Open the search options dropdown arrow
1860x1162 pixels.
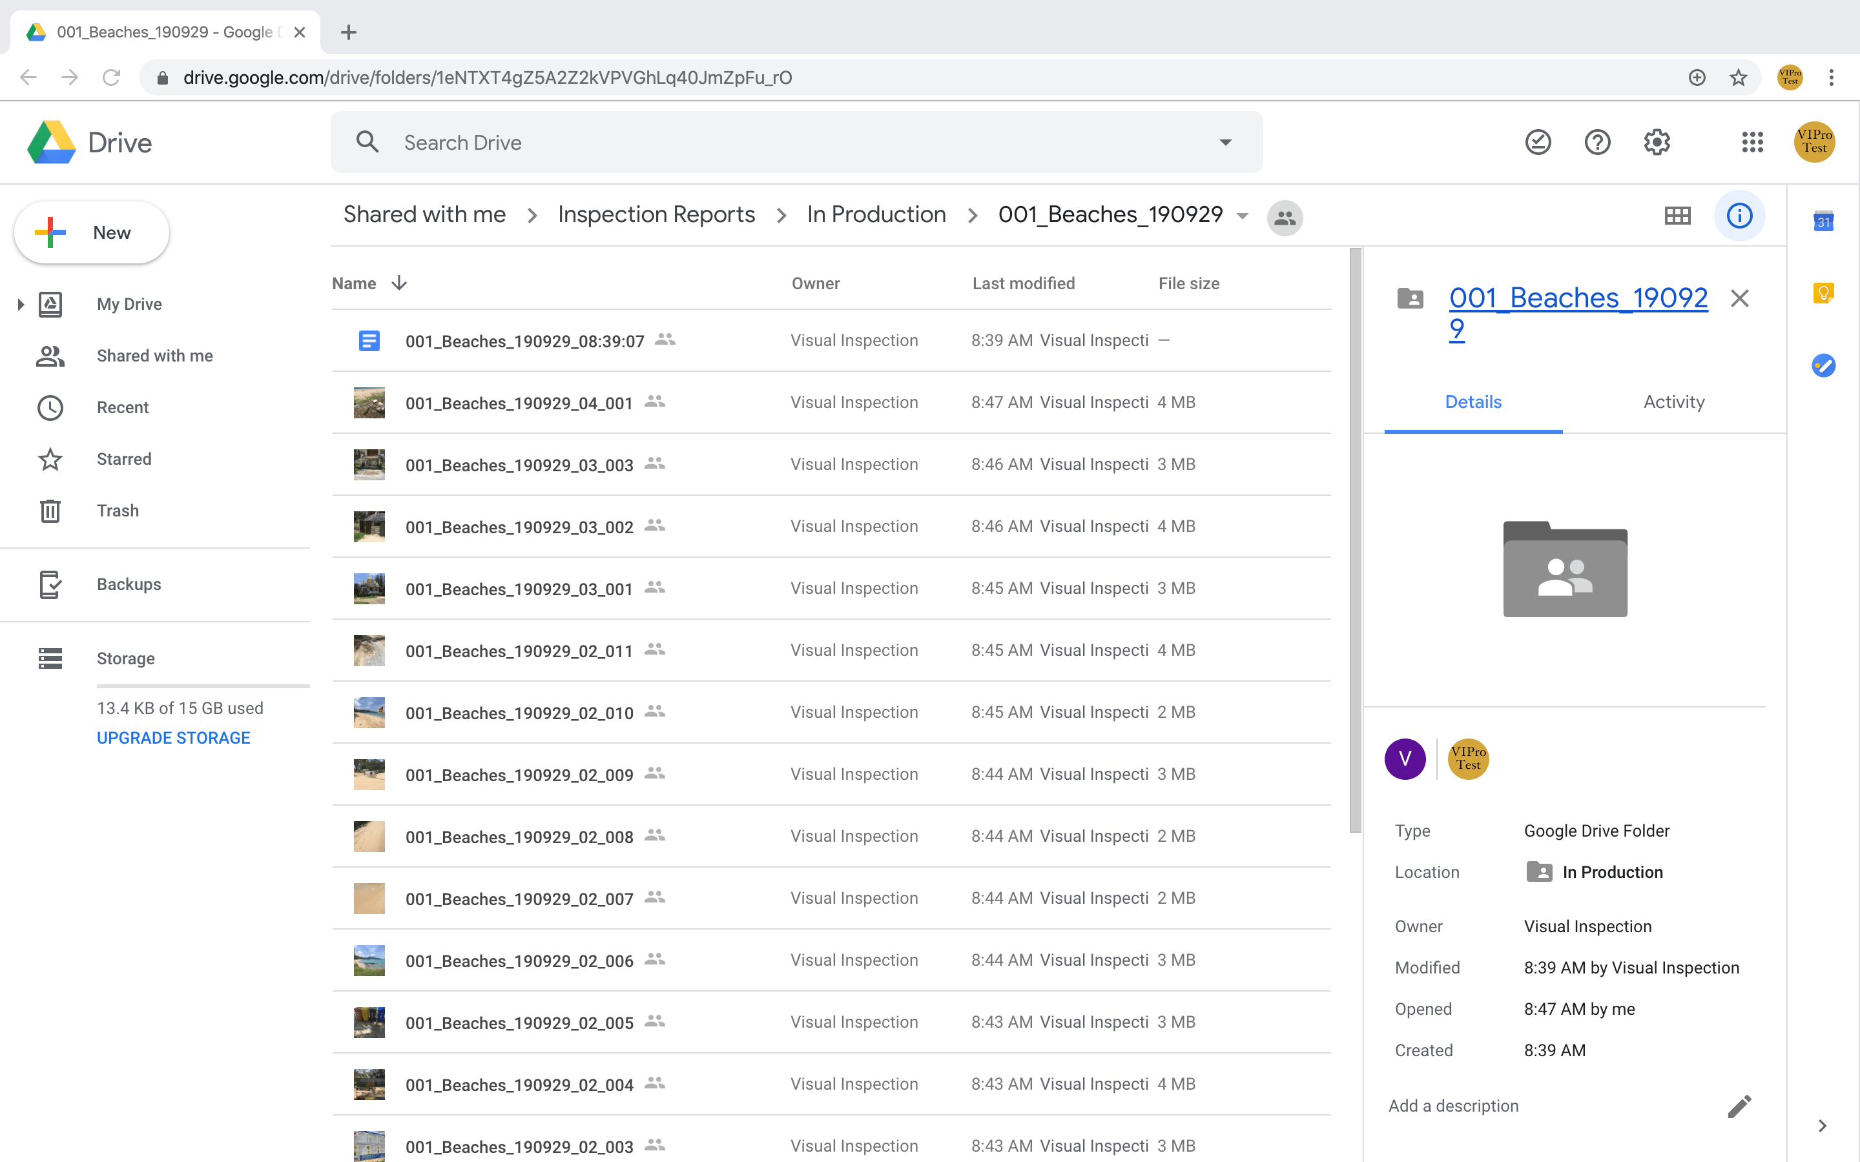click(x=1225, y=142)
